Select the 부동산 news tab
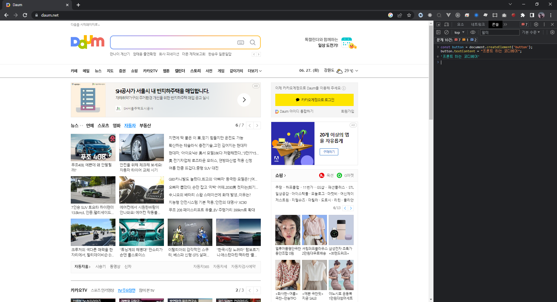The height and width of the screenshot is (302, 557). tap(145, 126)
